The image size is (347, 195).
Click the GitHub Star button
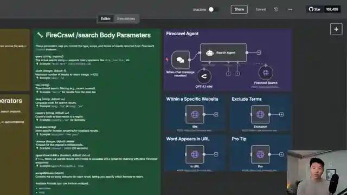(x=315, y=9)
